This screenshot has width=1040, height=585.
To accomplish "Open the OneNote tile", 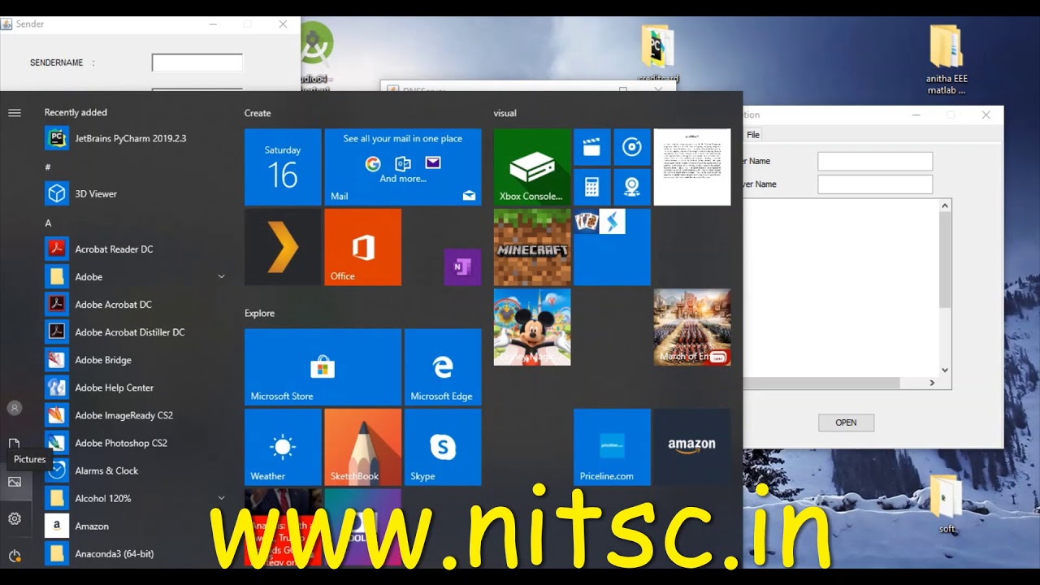I will (x=462, y=266).
